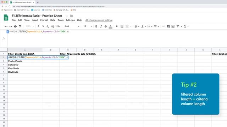
Task: Print the spreadsheet with the printer icon
Action: point(15,26)
